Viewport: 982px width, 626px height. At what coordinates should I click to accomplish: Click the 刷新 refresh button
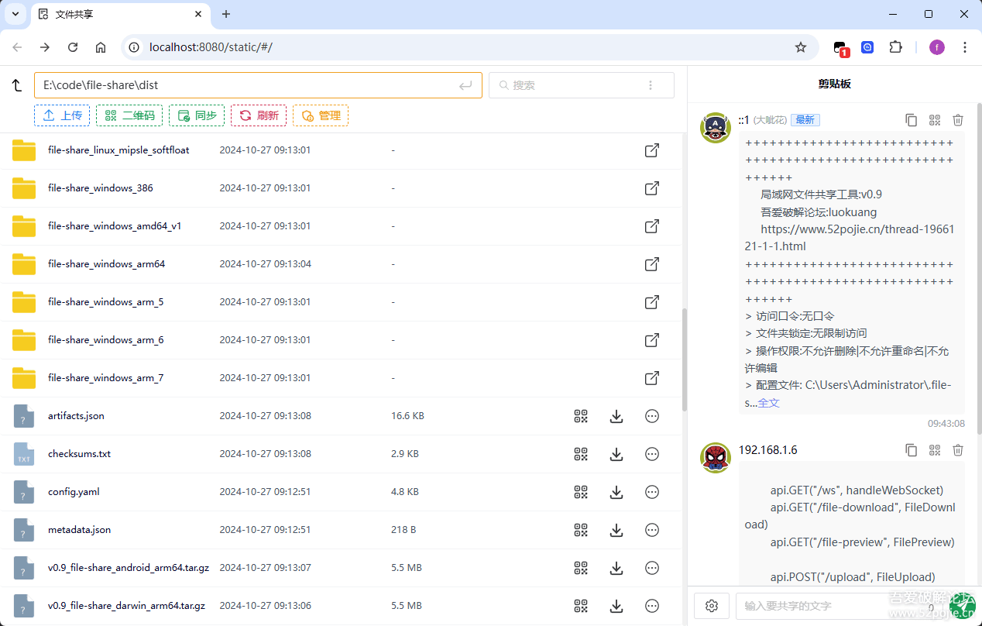click(x=259, y=115)
